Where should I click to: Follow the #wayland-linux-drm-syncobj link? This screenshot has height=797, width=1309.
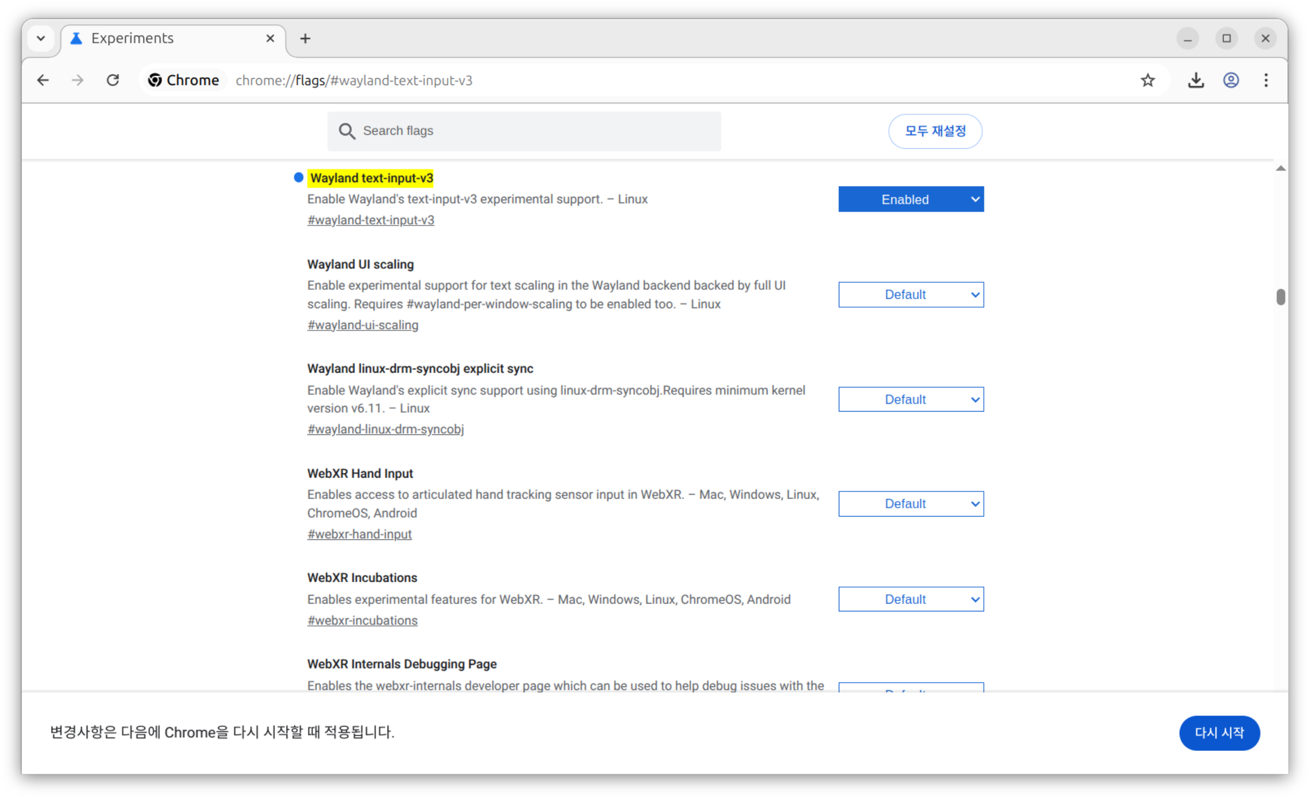(385, 429)
